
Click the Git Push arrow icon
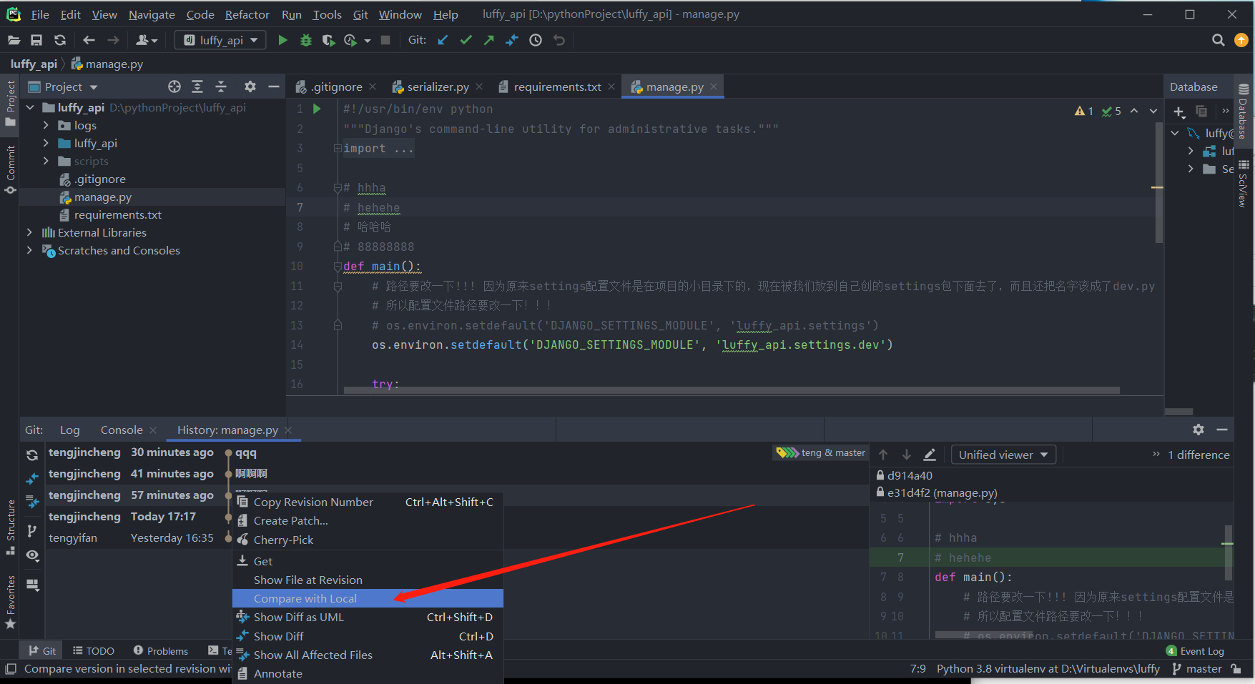(x=489, y=40)
